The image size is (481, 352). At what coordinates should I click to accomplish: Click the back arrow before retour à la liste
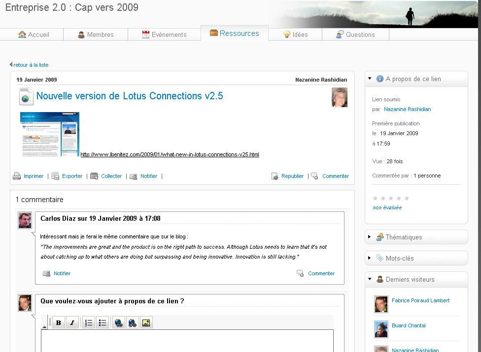pyautogui.click(x=11, y=64)
